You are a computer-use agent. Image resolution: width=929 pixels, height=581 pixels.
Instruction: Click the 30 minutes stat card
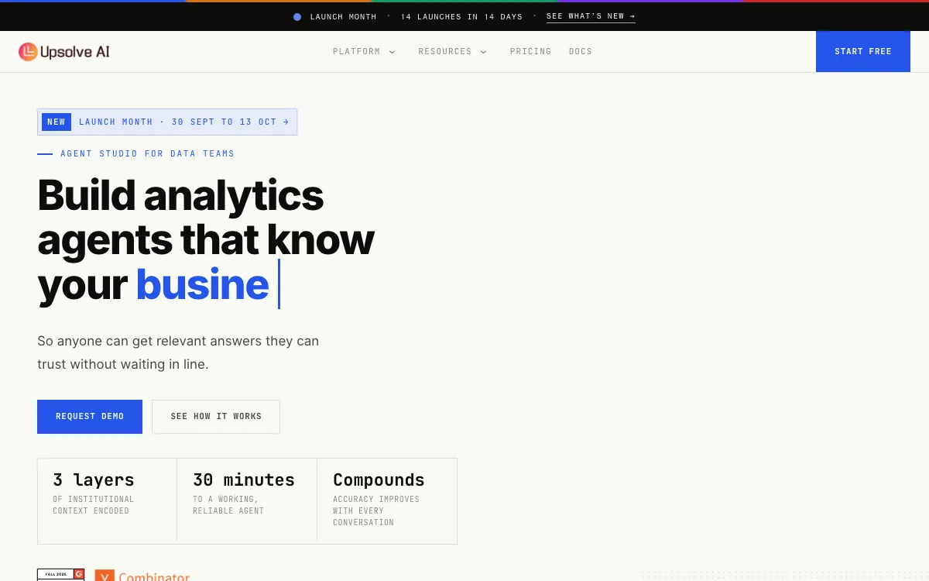pyautogui.click(x=247, y=501)
